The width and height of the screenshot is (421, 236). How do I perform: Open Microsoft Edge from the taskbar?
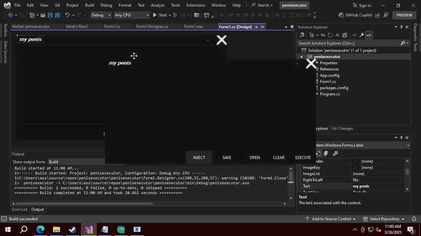[x=40, y=229]
